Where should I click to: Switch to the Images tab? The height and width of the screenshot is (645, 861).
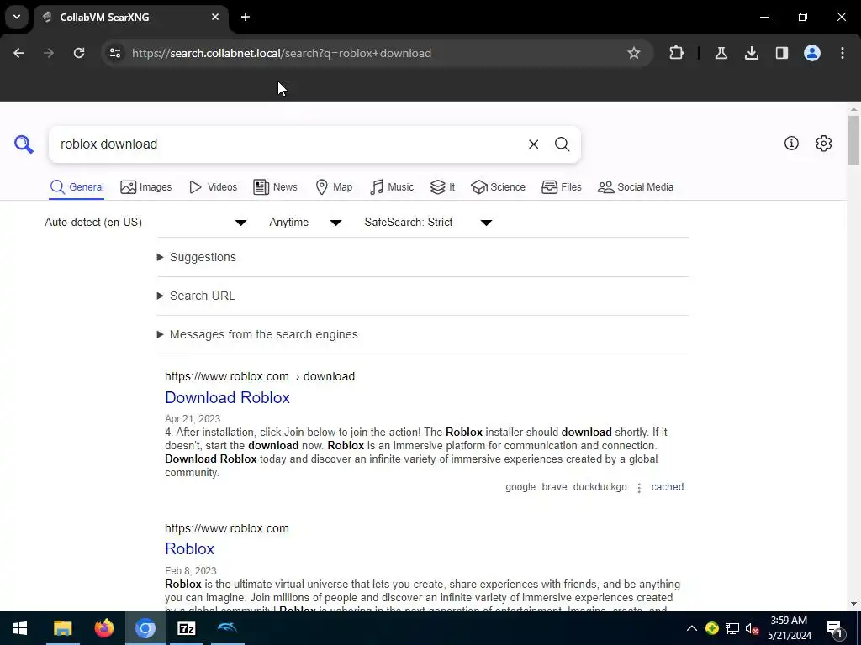pyautogui.click(x=146, y=187)
